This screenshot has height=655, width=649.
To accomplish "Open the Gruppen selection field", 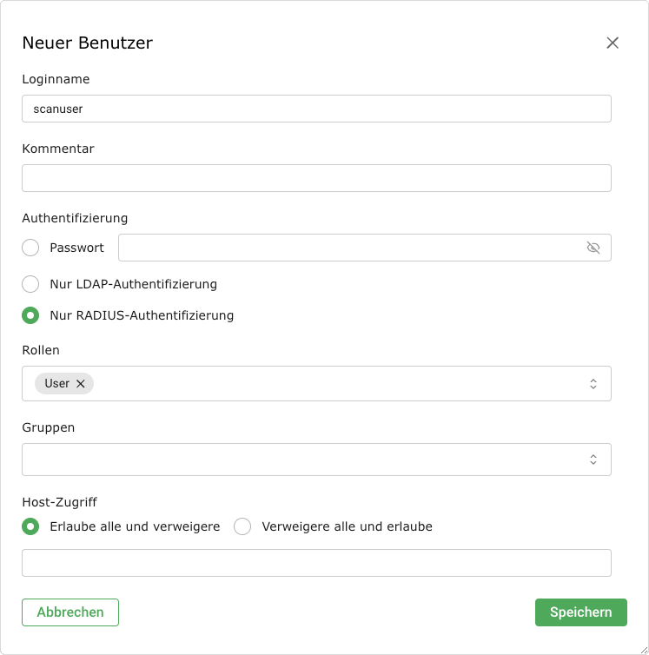I will click(304, 460).
